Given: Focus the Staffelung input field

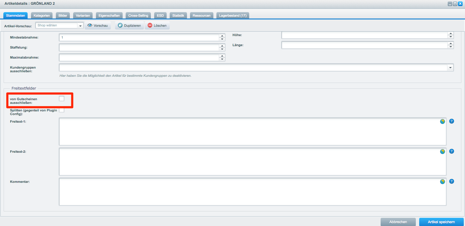Looking at the screenshot, I should [x=139, y=47].
